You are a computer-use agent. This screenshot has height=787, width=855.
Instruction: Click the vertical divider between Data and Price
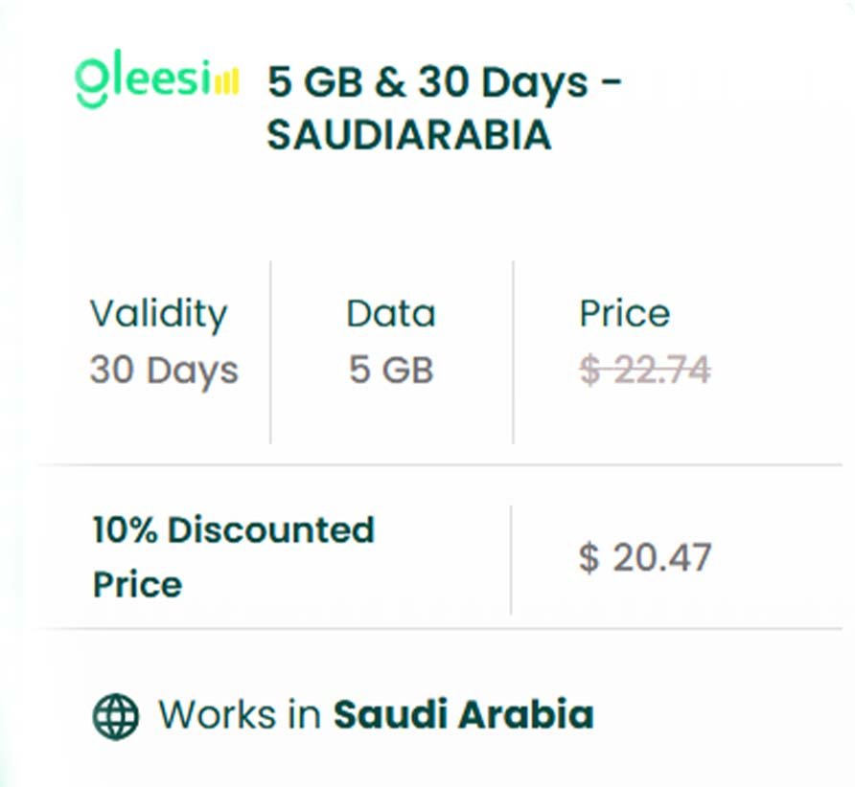pos(513,352)
